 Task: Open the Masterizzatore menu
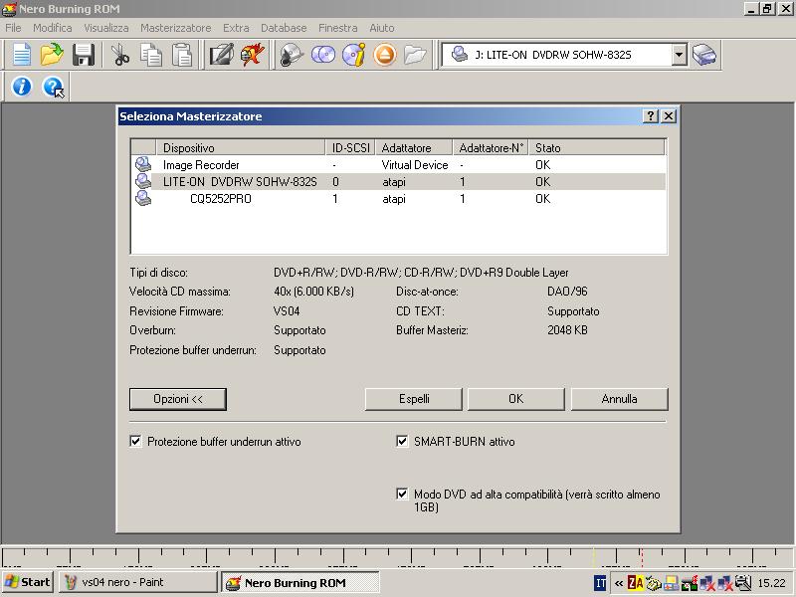(x=176, y=28)
